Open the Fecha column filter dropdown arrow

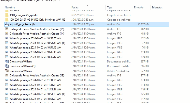click(88, 5)
